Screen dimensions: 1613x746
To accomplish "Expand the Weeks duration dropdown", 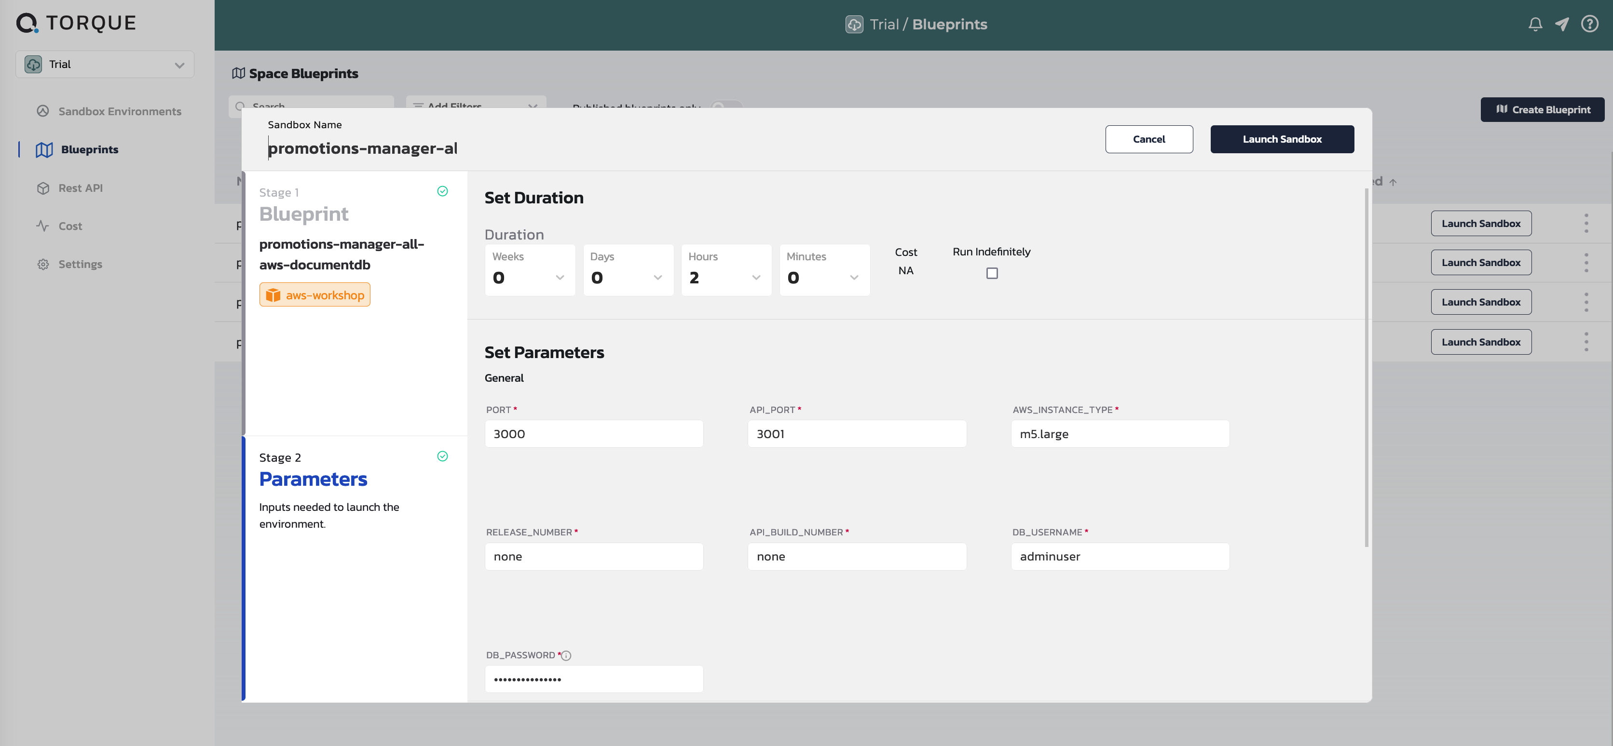I will (530, 270).
